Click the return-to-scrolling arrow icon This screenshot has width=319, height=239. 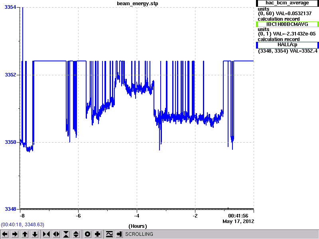click(119, 234)
